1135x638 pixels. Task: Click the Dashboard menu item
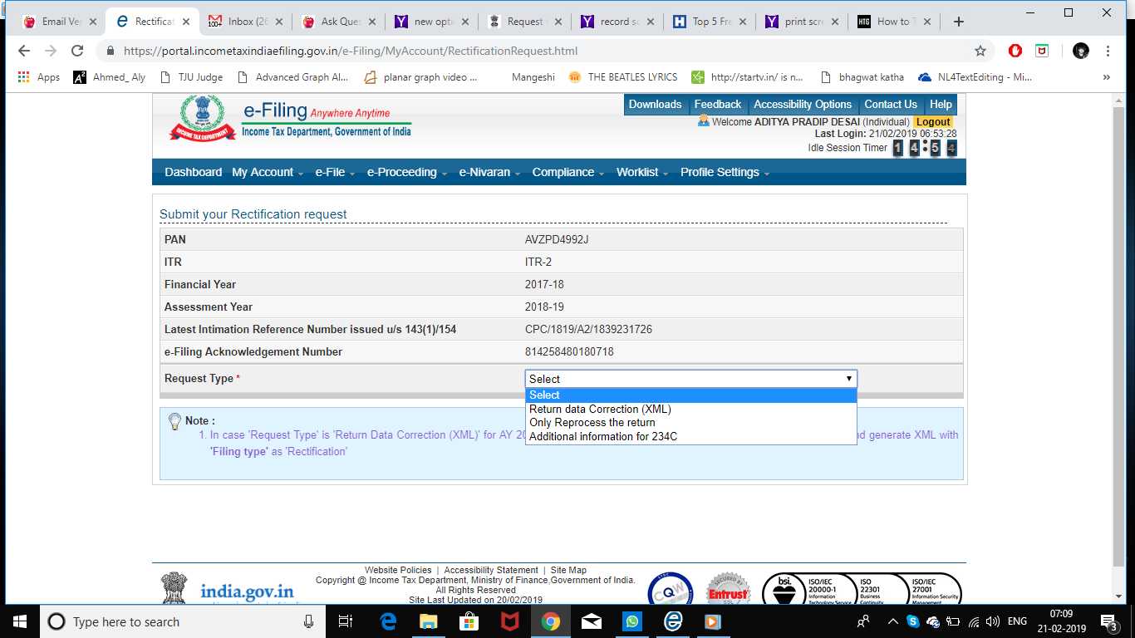(x=193, y=172)
